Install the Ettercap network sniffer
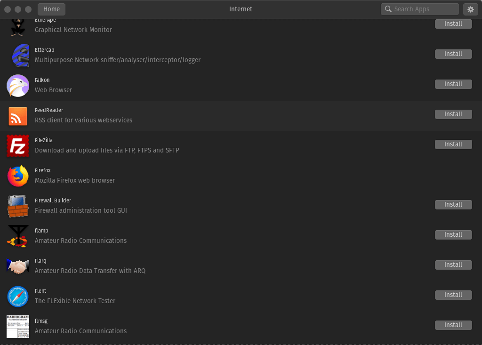The width and height of the screenshot is (482, 345). (453, 54)
